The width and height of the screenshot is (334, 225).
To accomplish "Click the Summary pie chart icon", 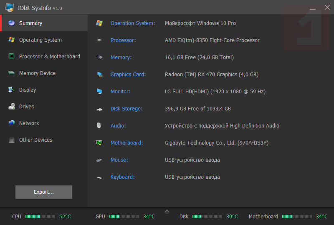I will click(x=12, y=23).
